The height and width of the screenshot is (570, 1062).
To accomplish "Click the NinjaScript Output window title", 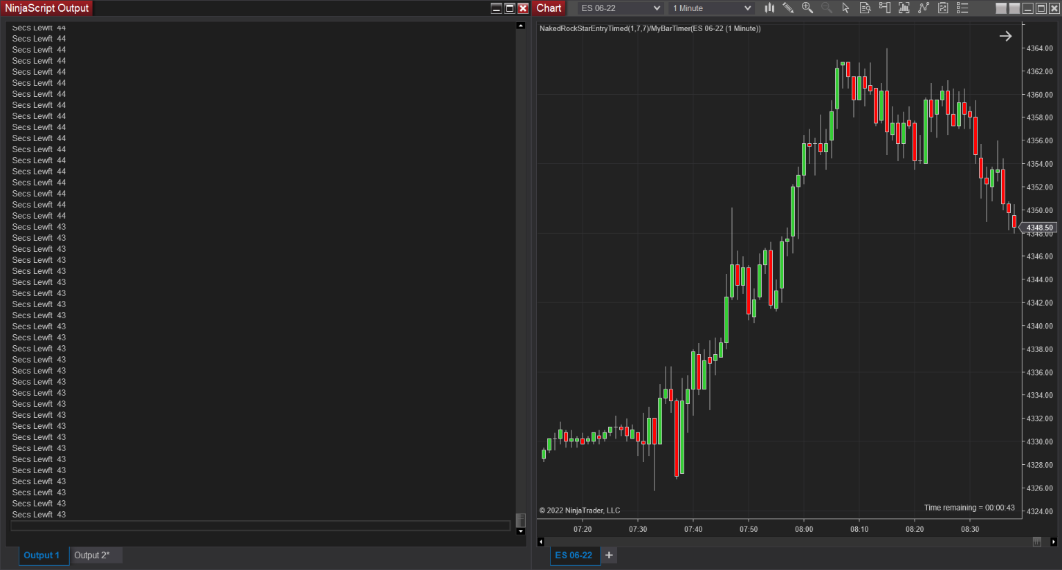I will (x=47, y=8).
